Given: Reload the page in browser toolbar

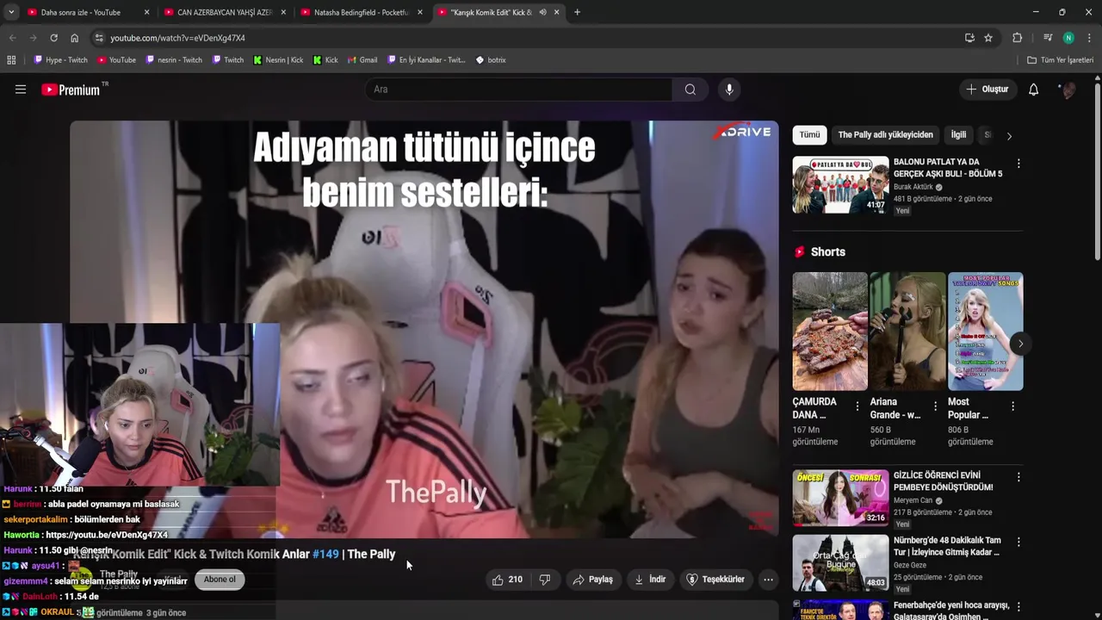Looking at the screenshot, I should [x=53, y=38].
